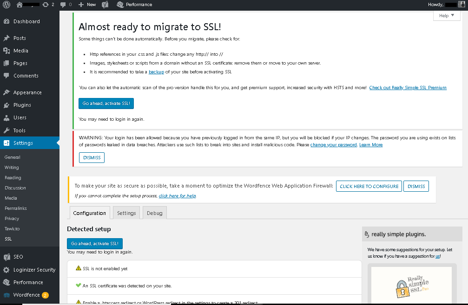The image size is (468, 305).
Task: Dismiss the password breach warning
Action: 92,158
